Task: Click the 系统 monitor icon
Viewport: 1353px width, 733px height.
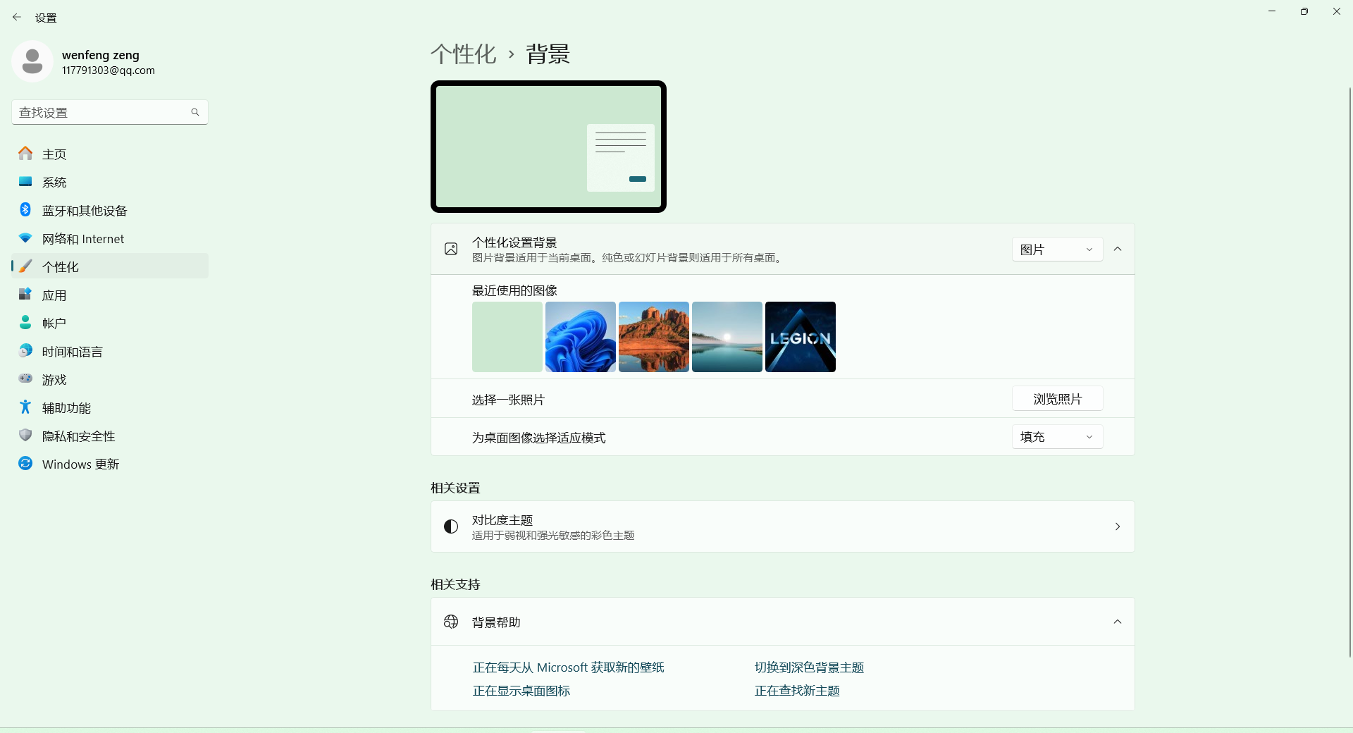Action: point(25,182)
